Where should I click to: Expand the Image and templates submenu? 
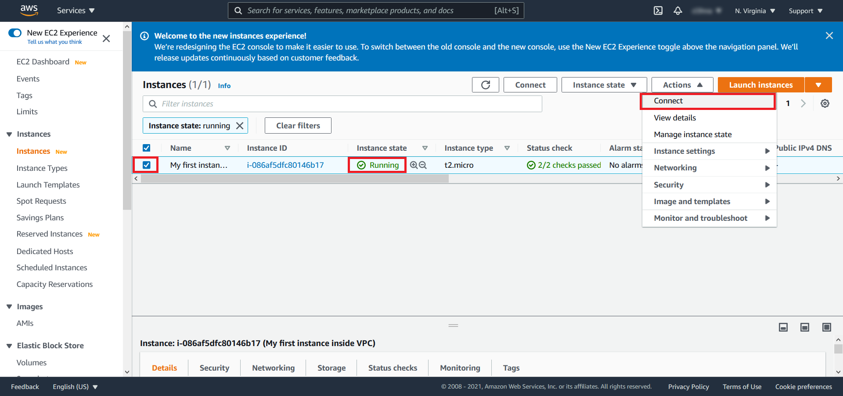click(x=709, y=202)
